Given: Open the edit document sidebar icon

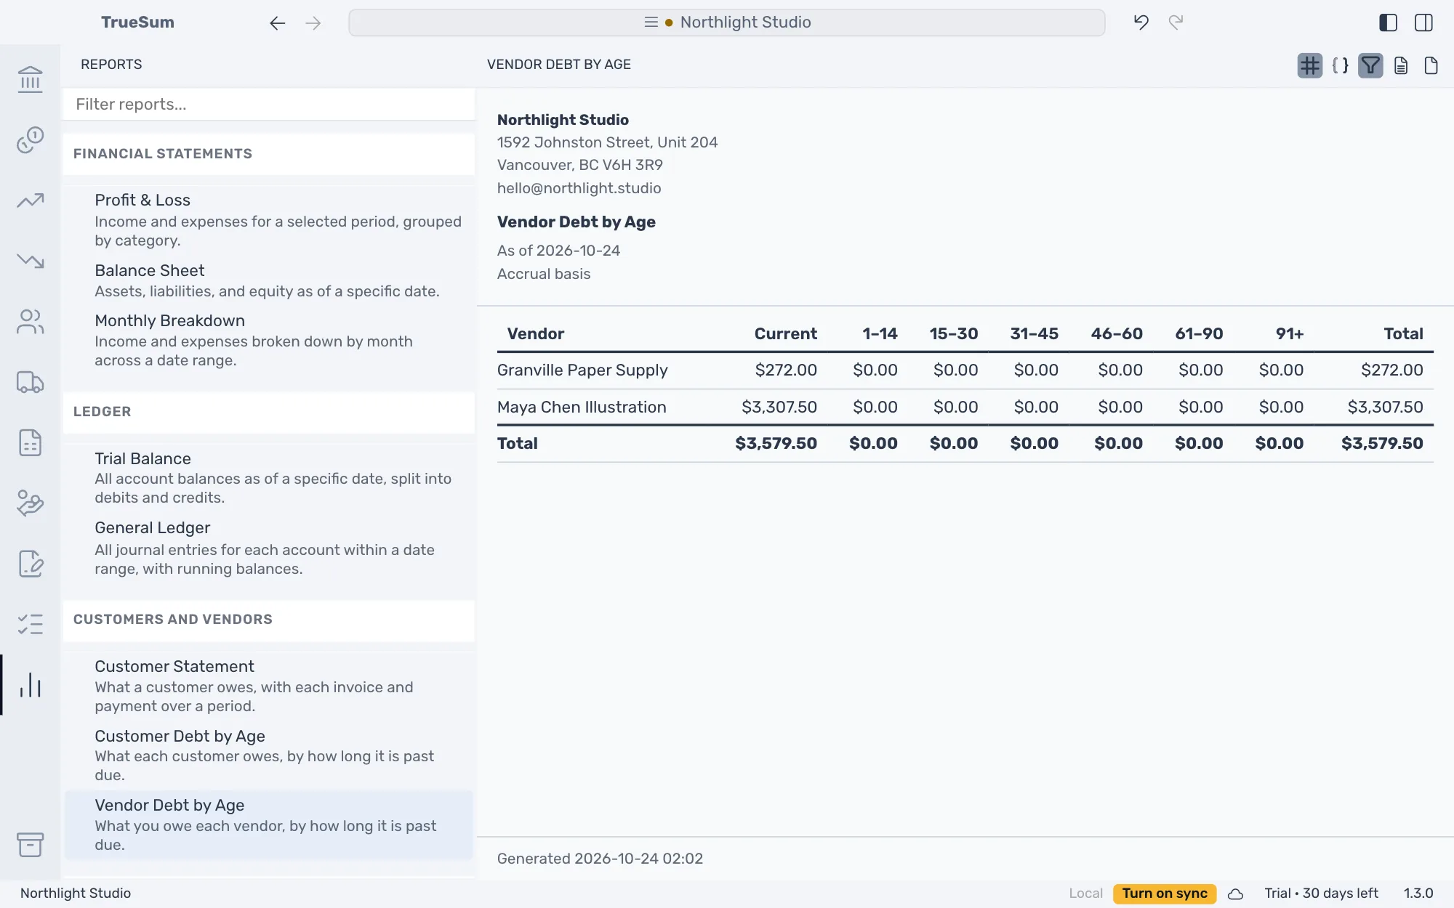Looking at the screenshot, I should click(30, 564).
